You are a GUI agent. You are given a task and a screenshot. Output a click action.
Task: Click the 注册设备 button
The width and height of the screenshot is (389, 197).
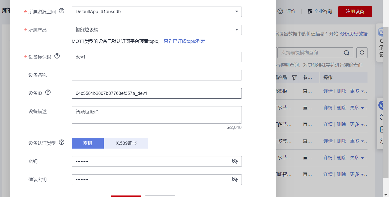(x=355, y=12)
